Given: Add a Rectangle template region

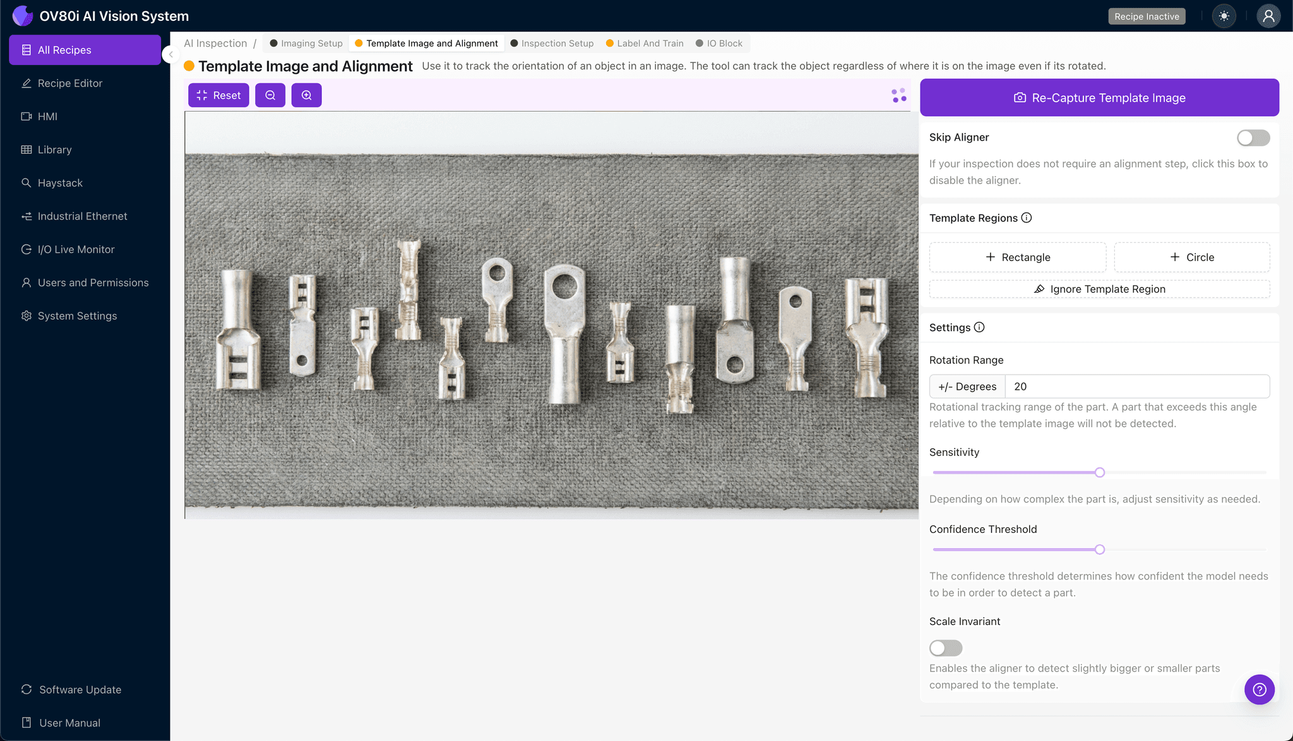Looking at the screenshot, I should (1017, 257).
